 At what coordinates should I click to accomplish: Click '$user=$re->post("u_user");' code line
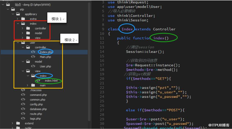[155, 119]
